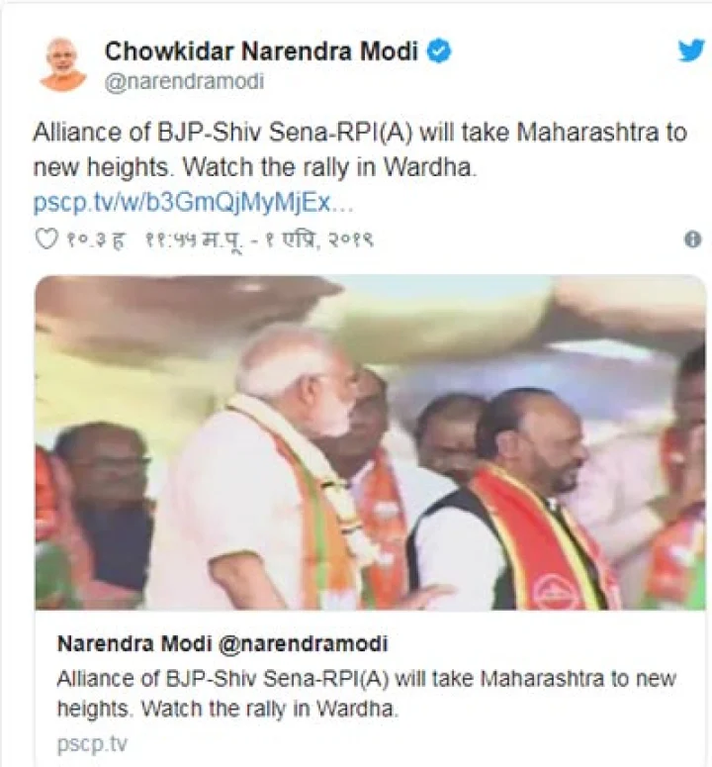Click the @narendramodi handle under the name

184,81
